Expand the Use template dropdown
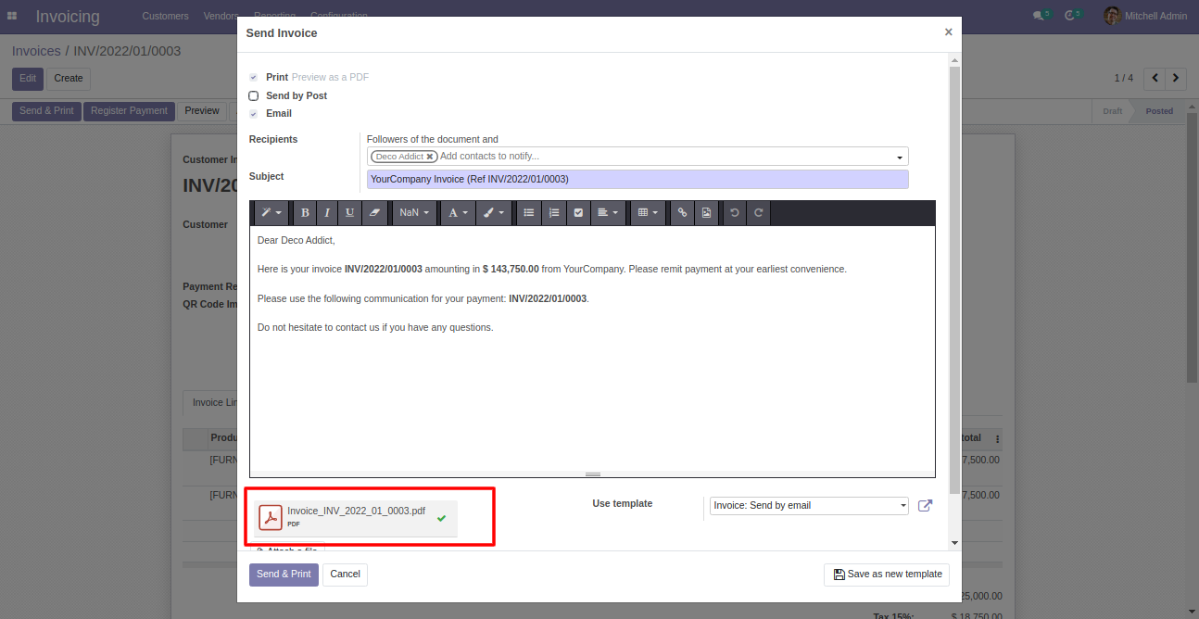The image size is (1199, 619). pos(809,506)
